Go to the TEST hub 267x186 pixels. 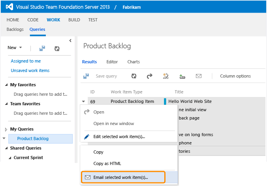(93, 20)
